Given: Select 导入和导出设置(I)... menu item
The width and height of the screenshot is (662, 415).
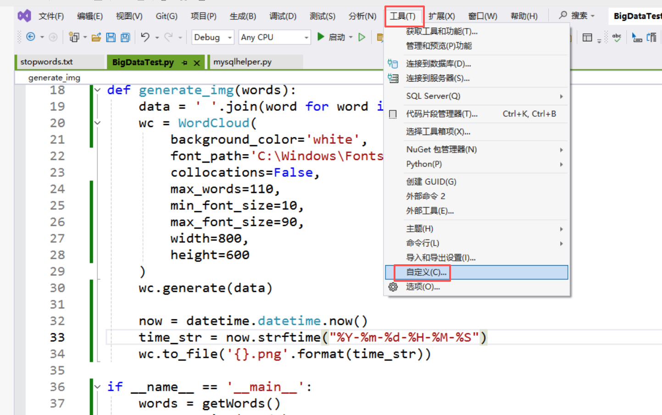Looking at the screenshot, I should coord(477,257).
